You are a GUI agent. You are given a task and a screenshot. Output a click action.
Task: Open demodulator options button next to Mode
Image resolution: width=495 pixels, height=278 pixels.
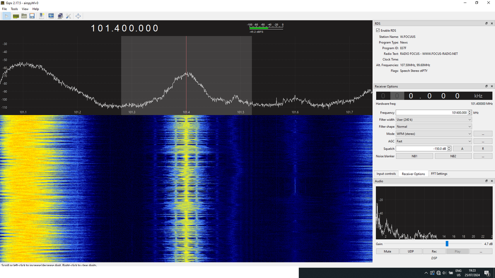[483, 134]
